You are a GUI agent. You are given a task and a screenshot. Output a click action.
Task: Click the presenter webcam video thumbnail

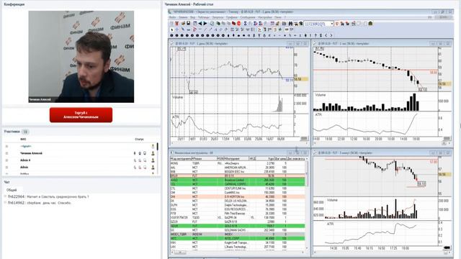click(81, 57)
